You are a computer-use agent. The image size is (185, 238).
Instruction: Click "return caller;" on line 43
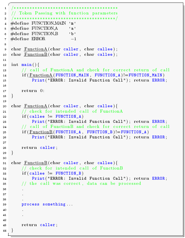[40, 225]
